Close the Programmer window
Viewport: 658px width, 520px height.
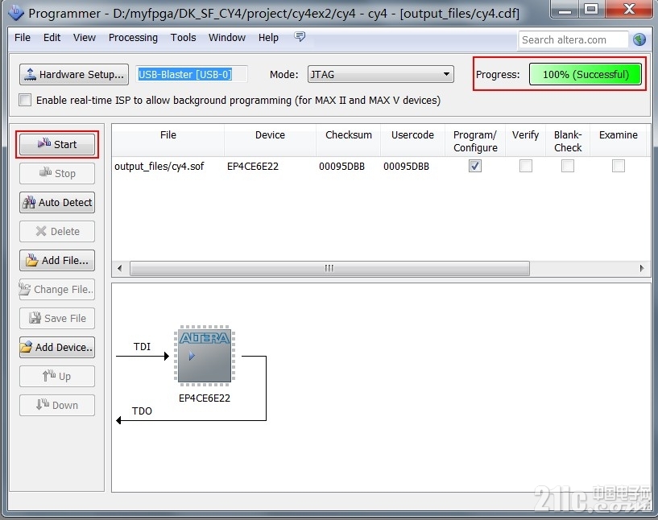coord(628,9)
